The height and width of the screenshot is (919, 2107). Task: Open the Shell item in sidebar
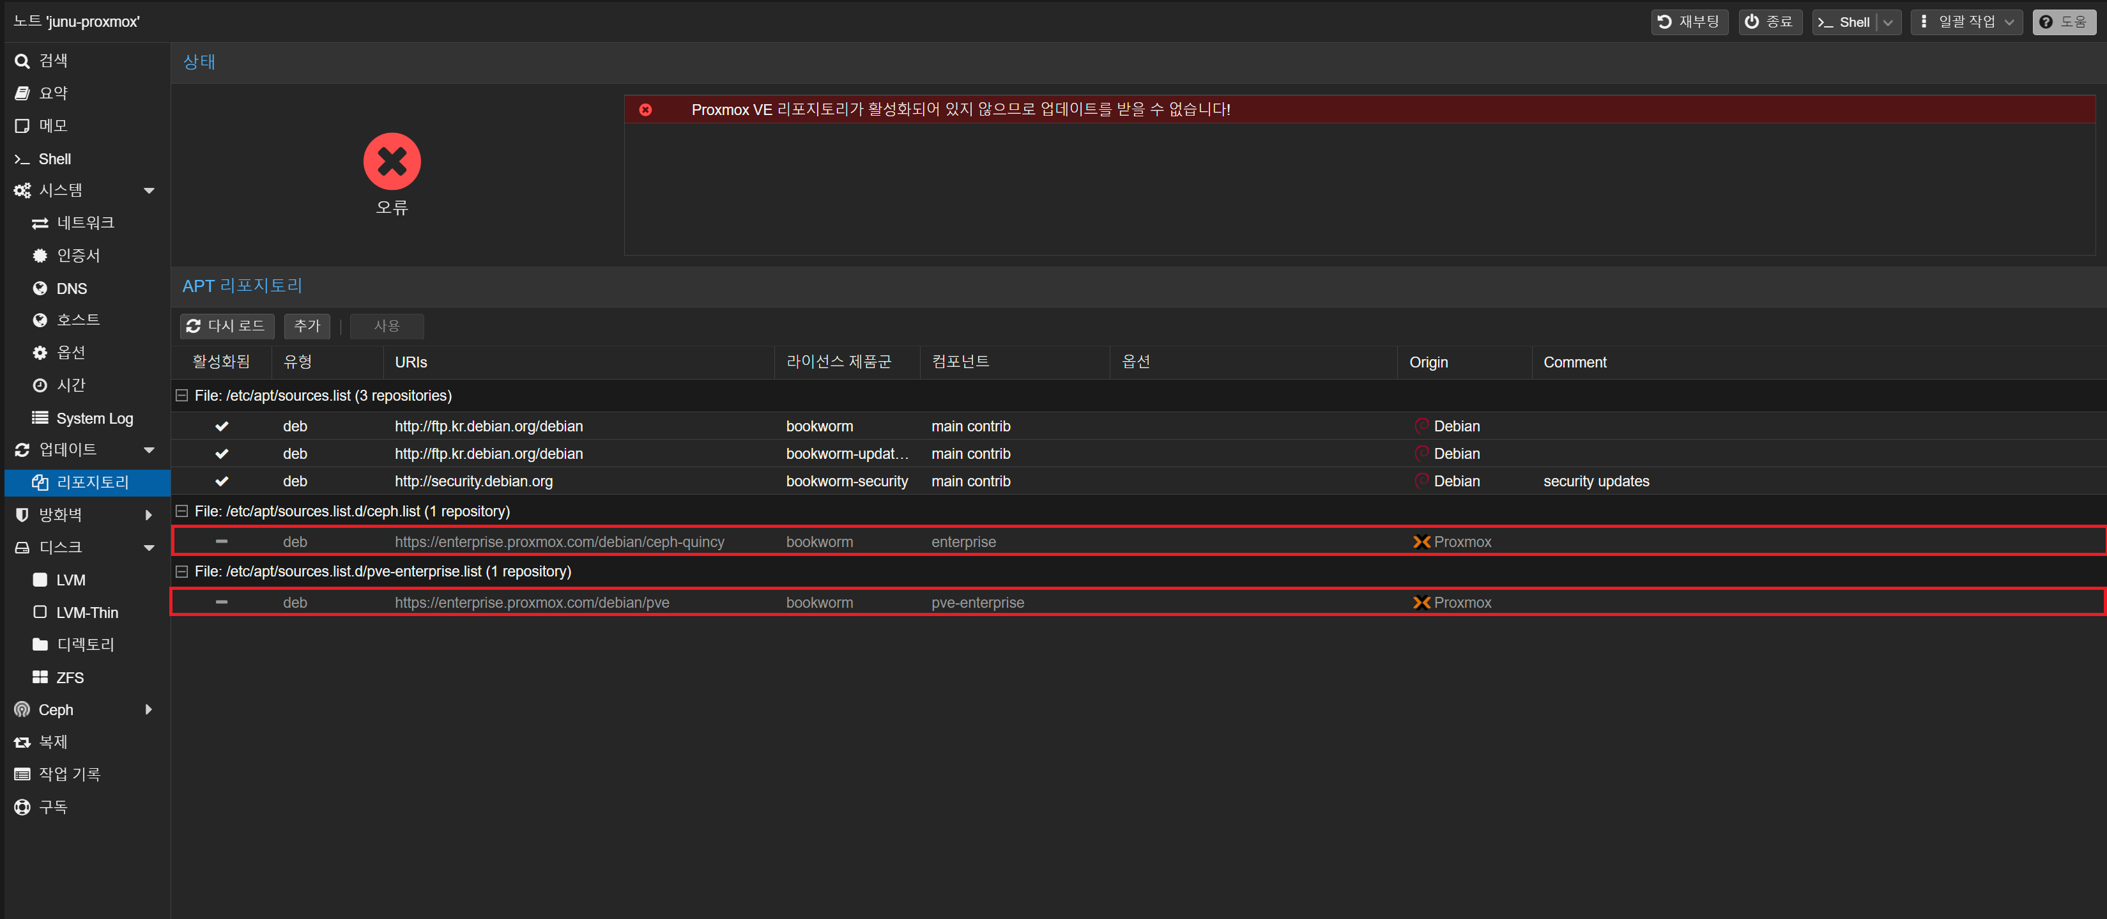pyautogui.click(x=54, y=158)
